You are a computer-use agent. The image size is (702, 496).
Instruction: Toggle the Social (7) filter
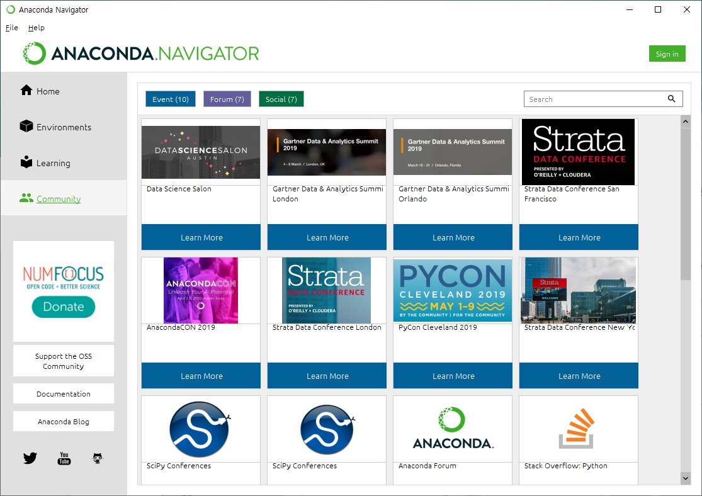click(x=281, y=99)
